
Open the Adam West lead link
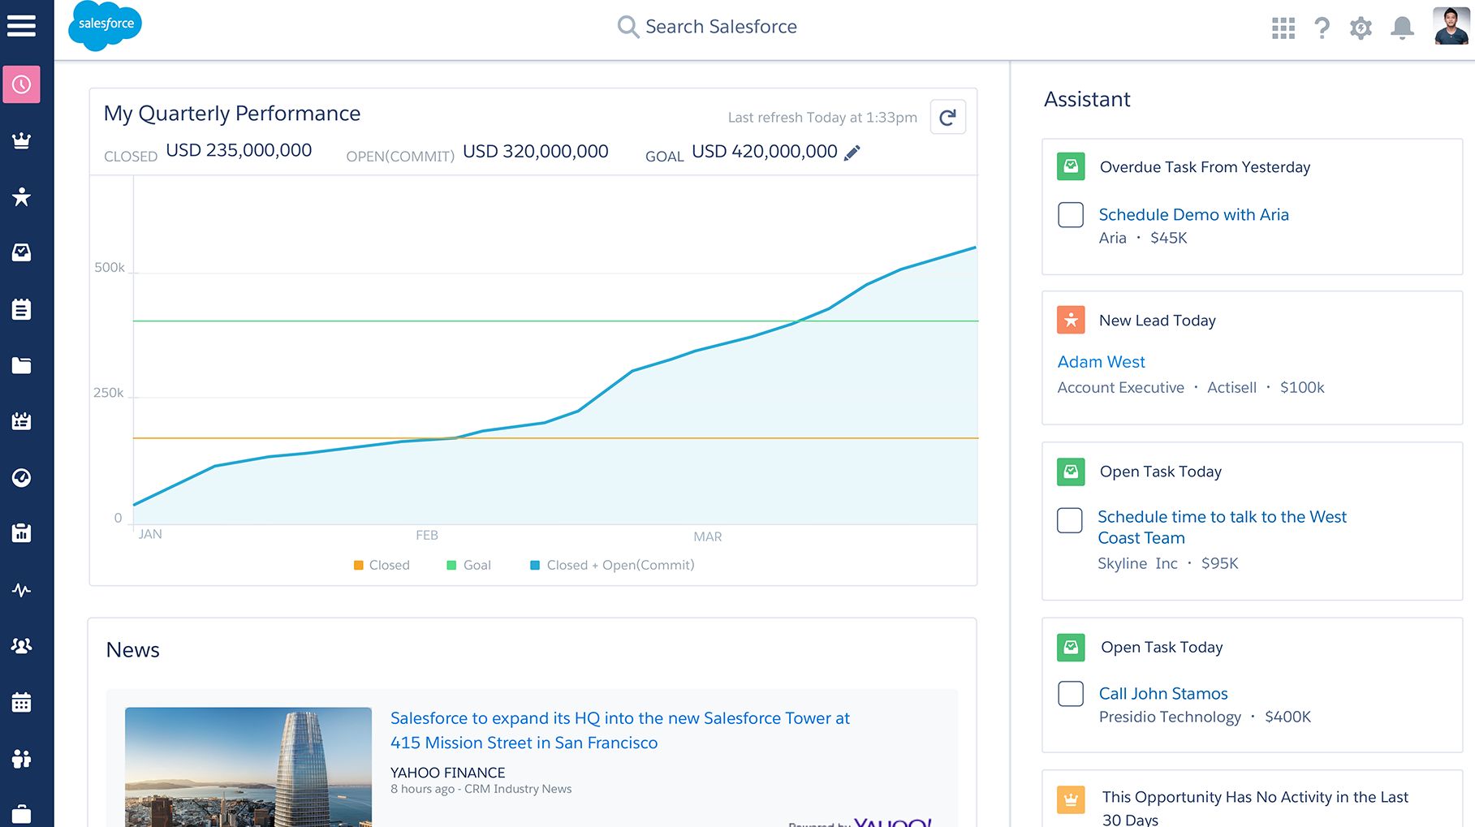1101,362
